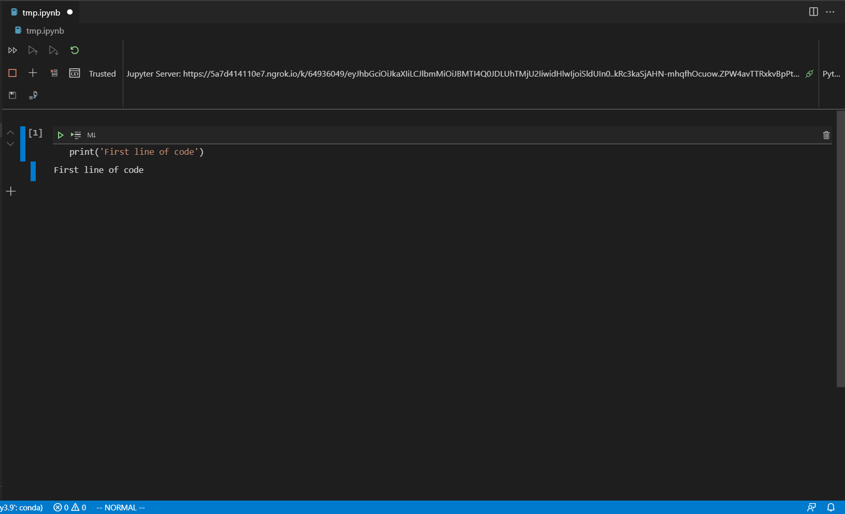Open the editor more actions menu
The image size is (845, 514).
pos(831,12)
